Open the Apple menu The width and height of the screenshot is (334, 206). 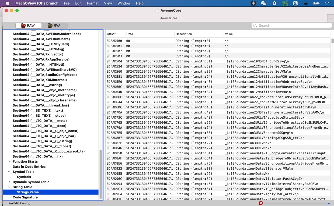pos(8,3)
